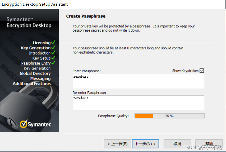Screen dimensions: 226x152
Task: Click the green checkmark beside Introduction
Action: coord(53,53)
